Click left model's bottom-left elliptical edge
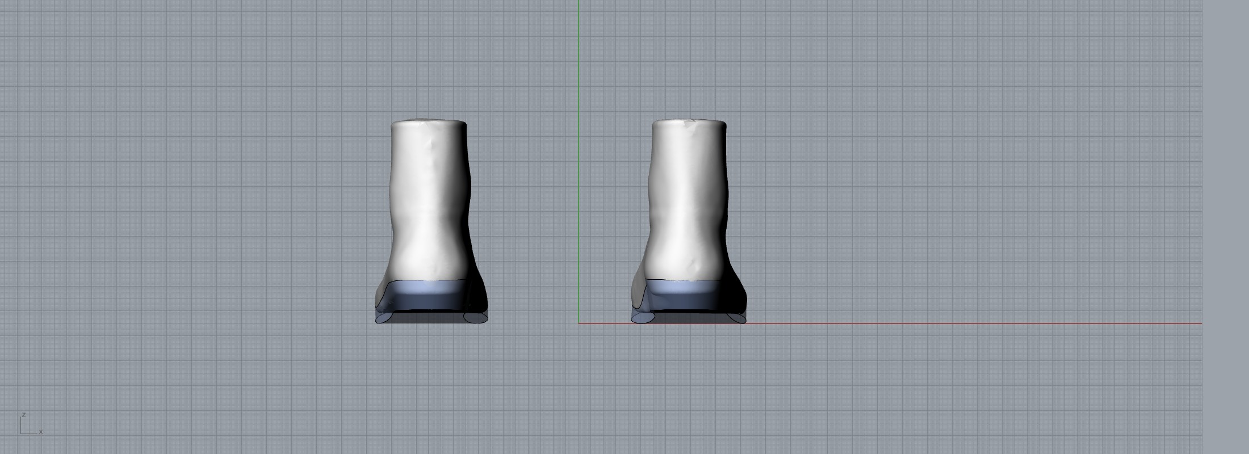1249x454 pixels. click(x=383, y=318)
